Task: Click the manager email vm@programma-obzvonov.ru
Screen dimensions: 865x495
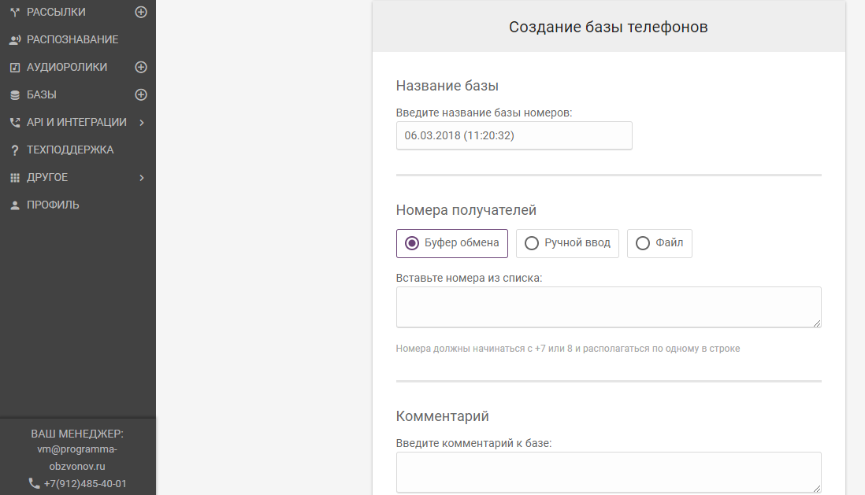Action: pos(77,457)
